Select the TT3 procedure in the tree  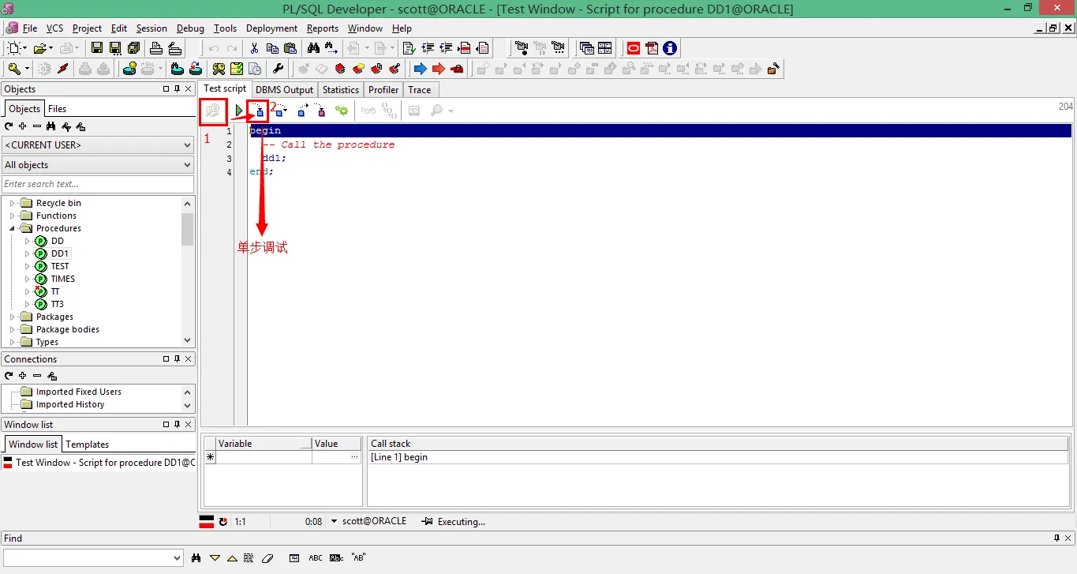coord(58,304)
